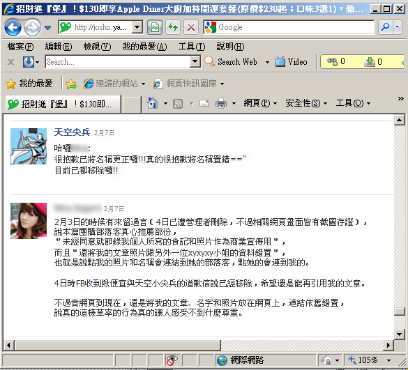Open 我的最愛 favorites star button
408x370 pixels.
click(x=29, y=84)
